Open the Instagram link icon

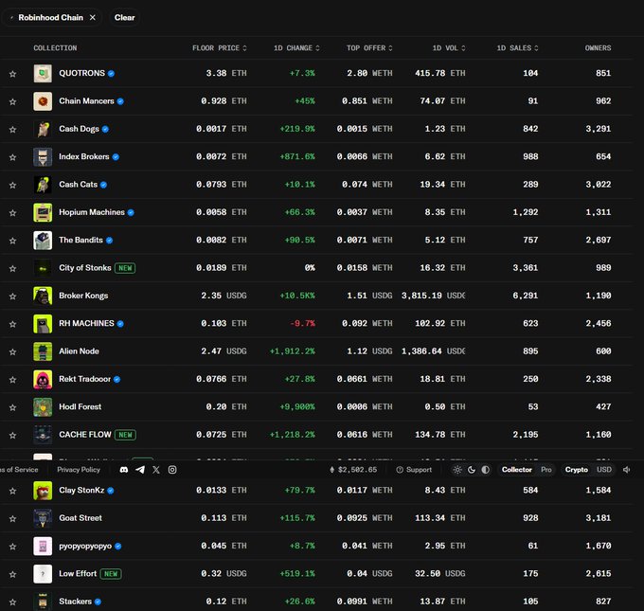172,470
